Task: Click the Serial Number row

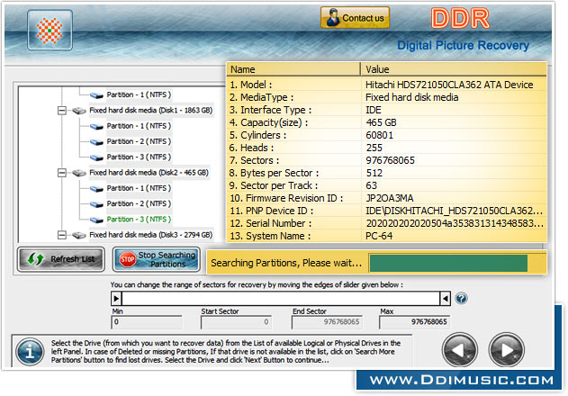Action: click(386, 223)
